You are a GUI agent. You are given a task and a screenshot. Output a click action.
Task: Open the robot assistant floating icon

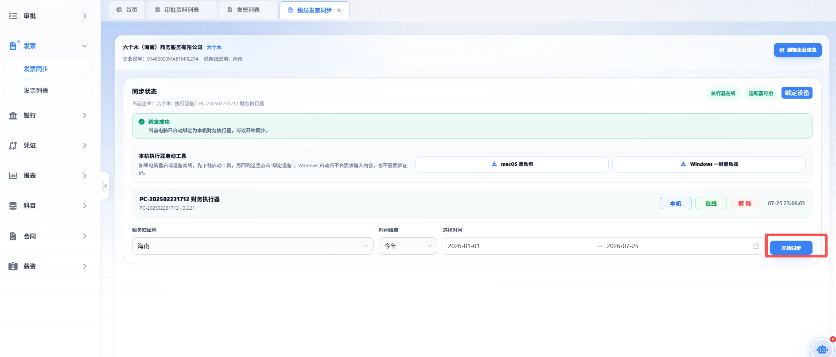point(822,349)
